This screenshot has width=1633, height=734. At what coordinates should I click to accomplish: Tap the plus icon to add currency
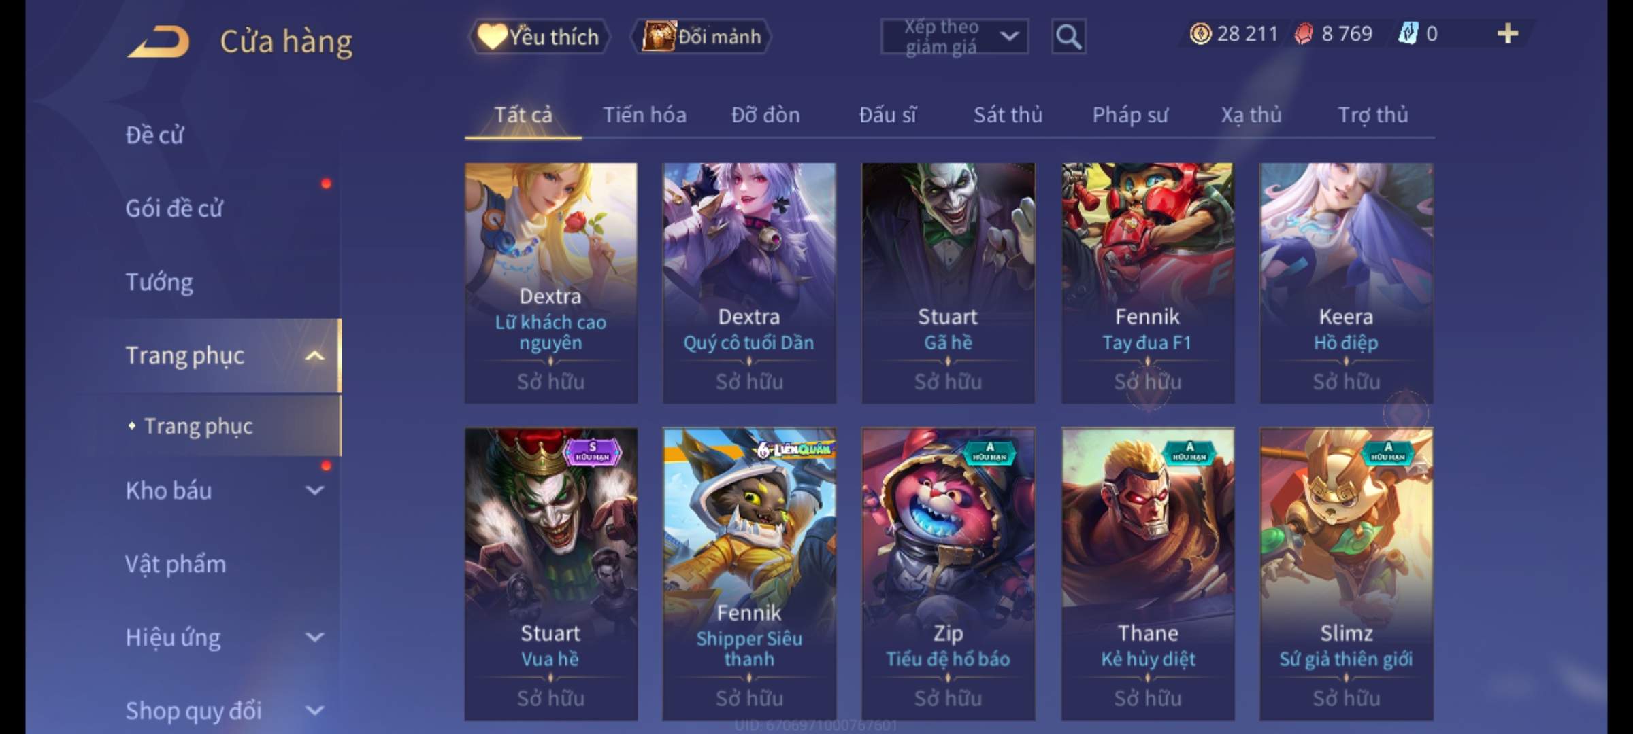click(1508, 33)
